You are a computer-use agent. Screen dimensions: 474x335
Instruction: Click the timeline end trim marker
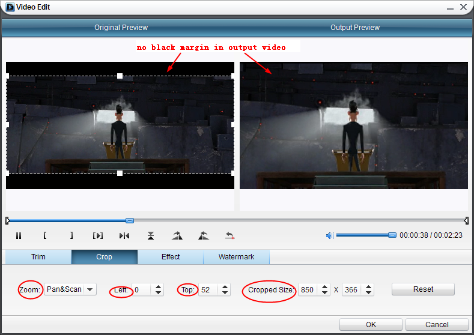(x=466, y=220)
